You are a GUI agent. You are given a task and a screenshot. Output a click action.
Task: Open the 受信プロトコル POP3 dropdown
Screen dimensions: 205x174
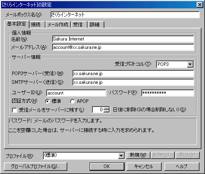pyautogui.click(x=190, y=64)
